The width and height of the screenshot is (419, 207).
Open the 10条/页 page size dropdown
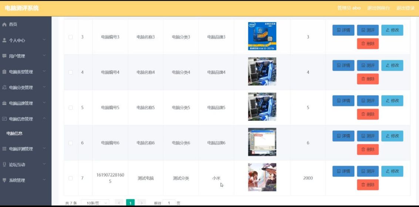tap(95, 203)
